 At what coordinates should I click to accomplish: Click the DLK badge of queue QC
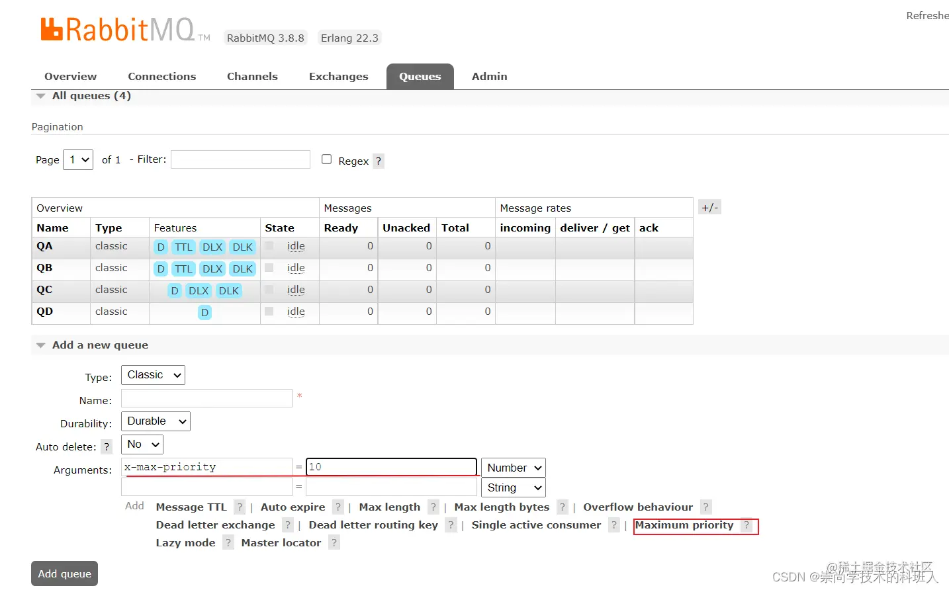point(229,291)
